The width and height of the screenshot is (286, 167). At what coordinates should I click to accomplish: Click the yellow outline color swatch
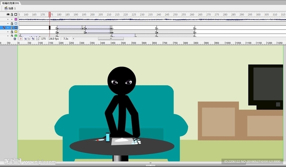click(16, 32)
